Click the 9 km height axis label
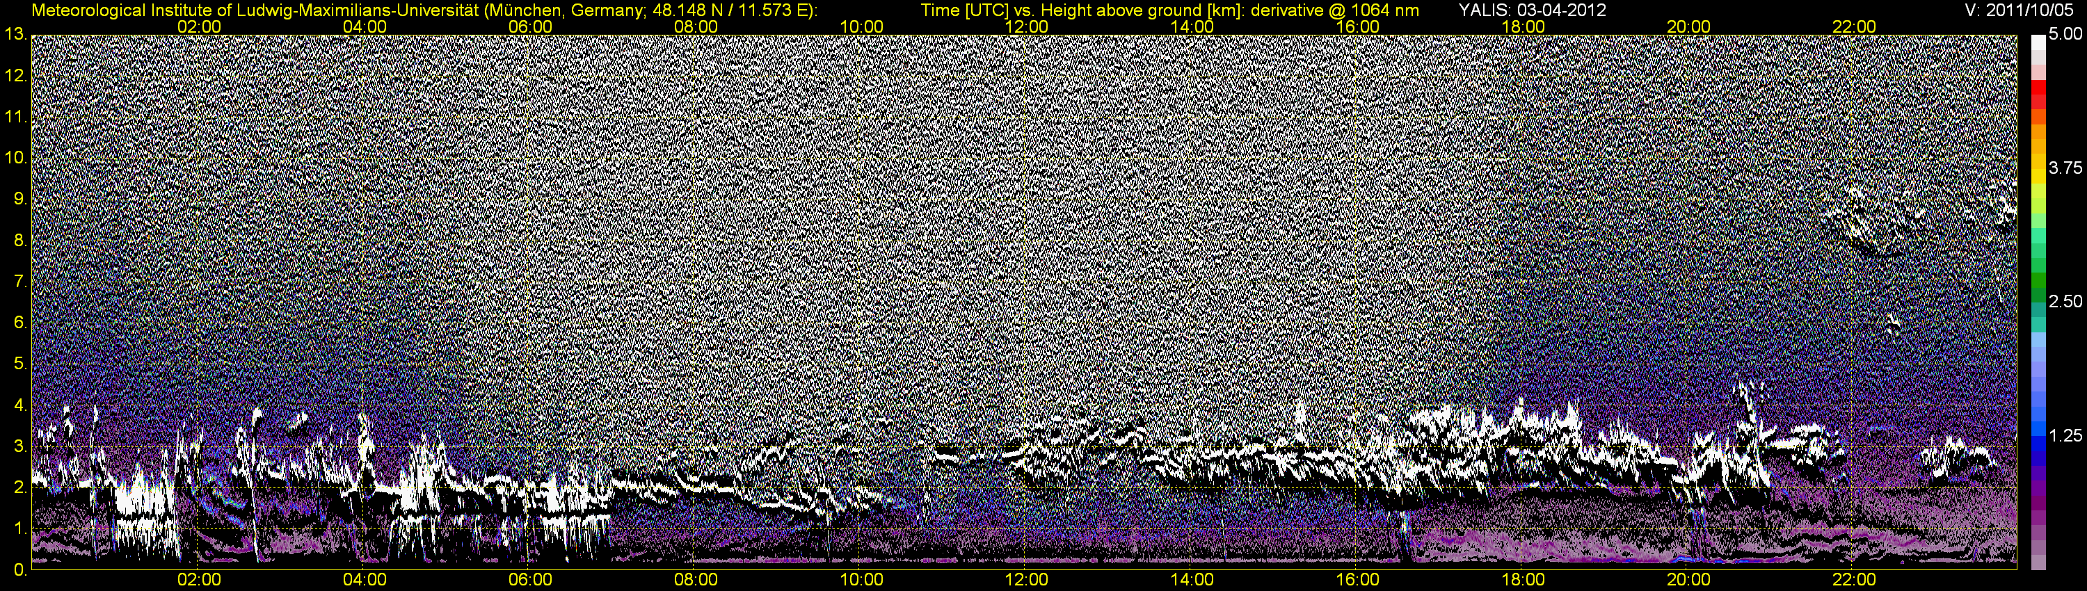This screenshot has width=2087, height=591. tap(20, 199)
